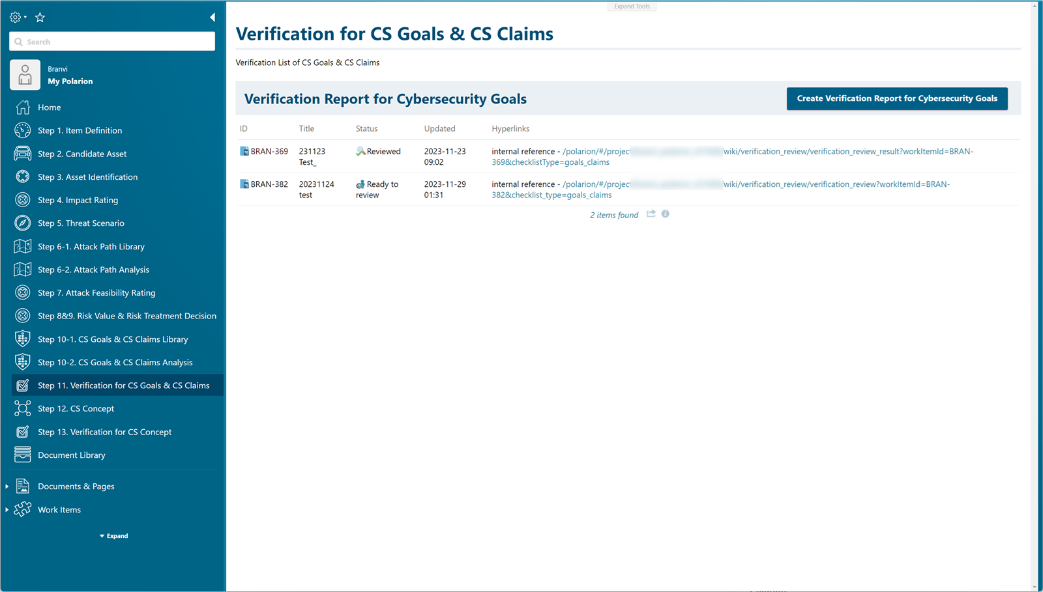Viewport: 1043px width, 592px height.
Task: Click CS Goals Claims Analysis shield icon
Action: click(23, 362)
